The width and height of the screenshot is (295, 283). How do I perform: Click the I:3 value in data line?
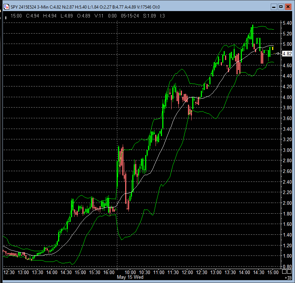pyautogui.click(x=162, y=16)
